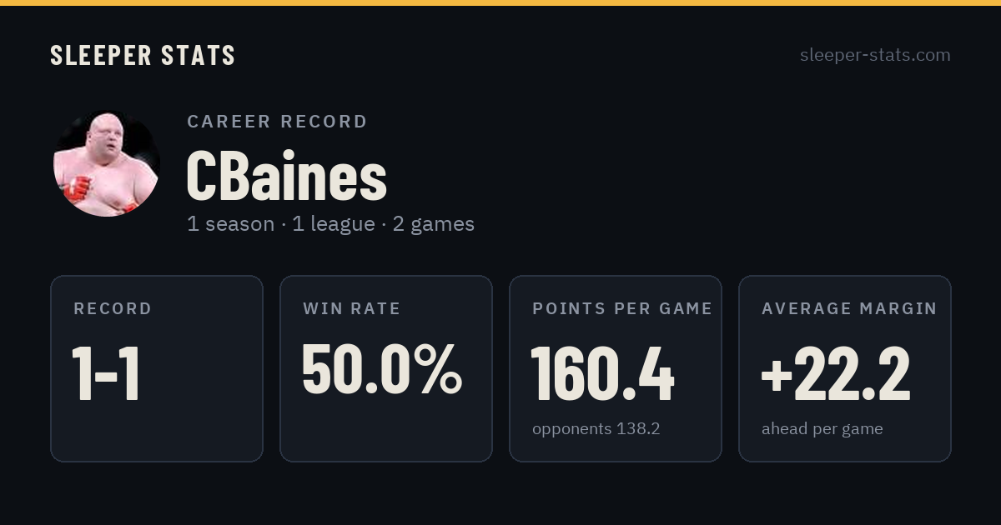Click the CAREER RECORD label
The image size is (1001, 525).
pyautogui.click(x=277, y=122)
